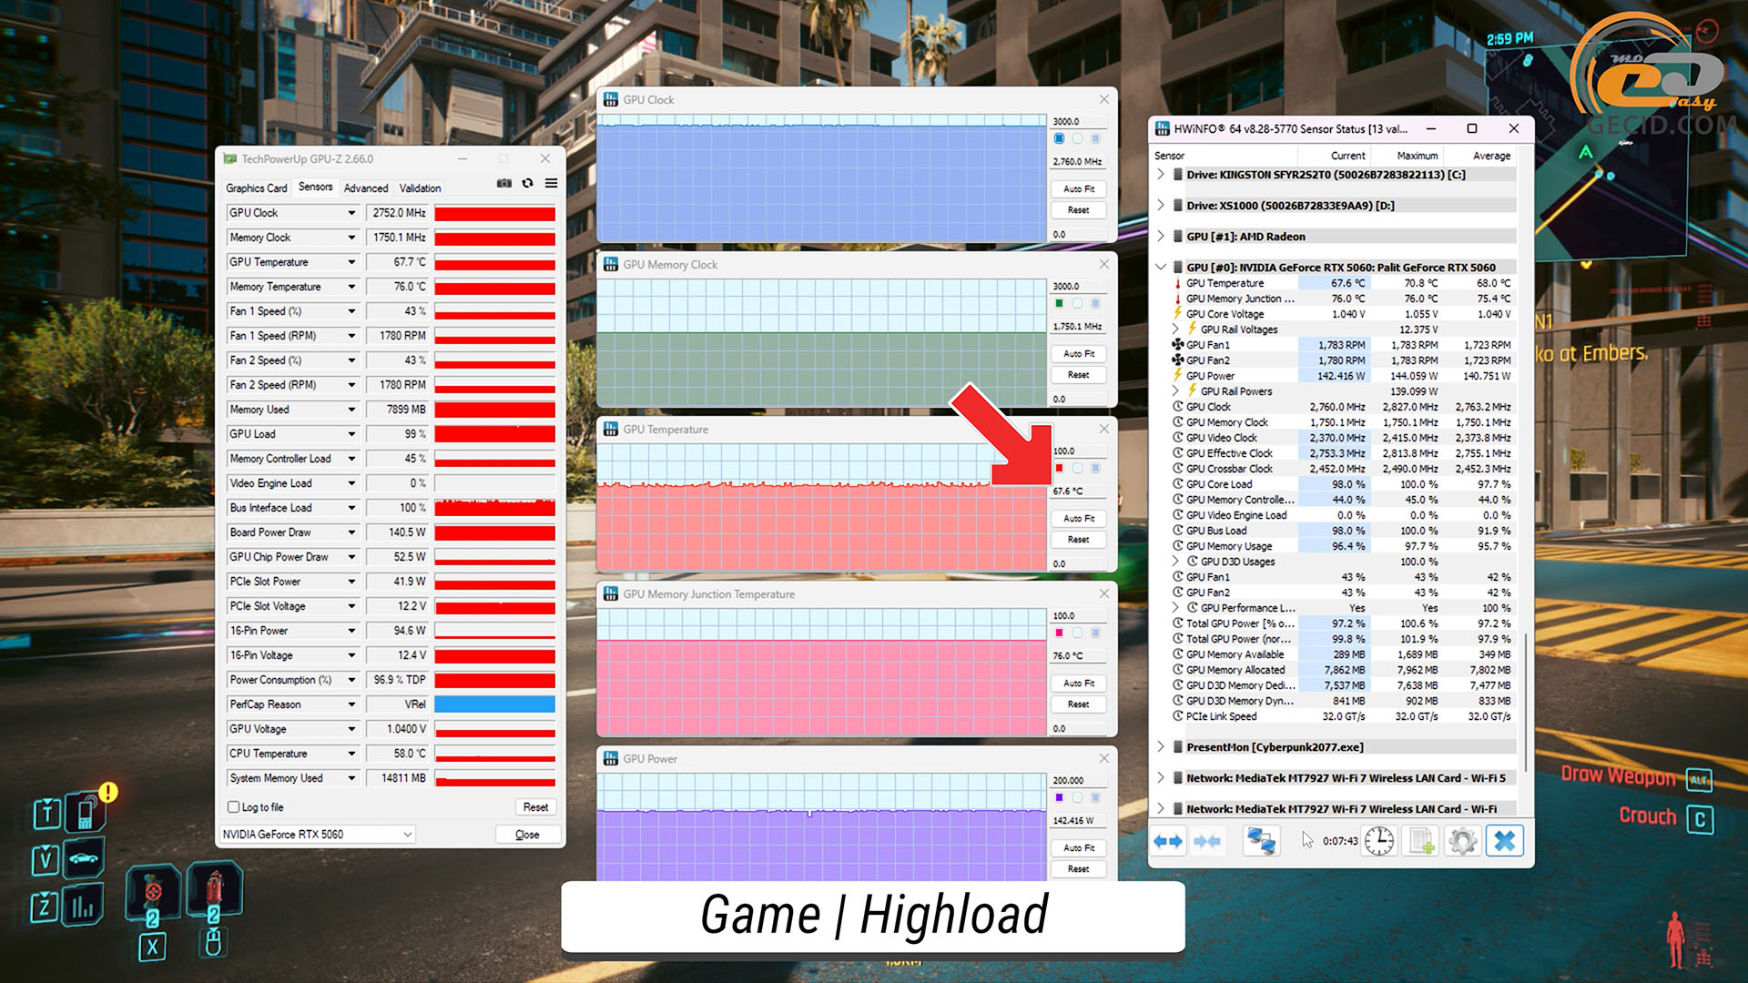
Task: Open HWiNFO remote network monitors icon
Action: pyautogui.click(x=1261, y=841)
